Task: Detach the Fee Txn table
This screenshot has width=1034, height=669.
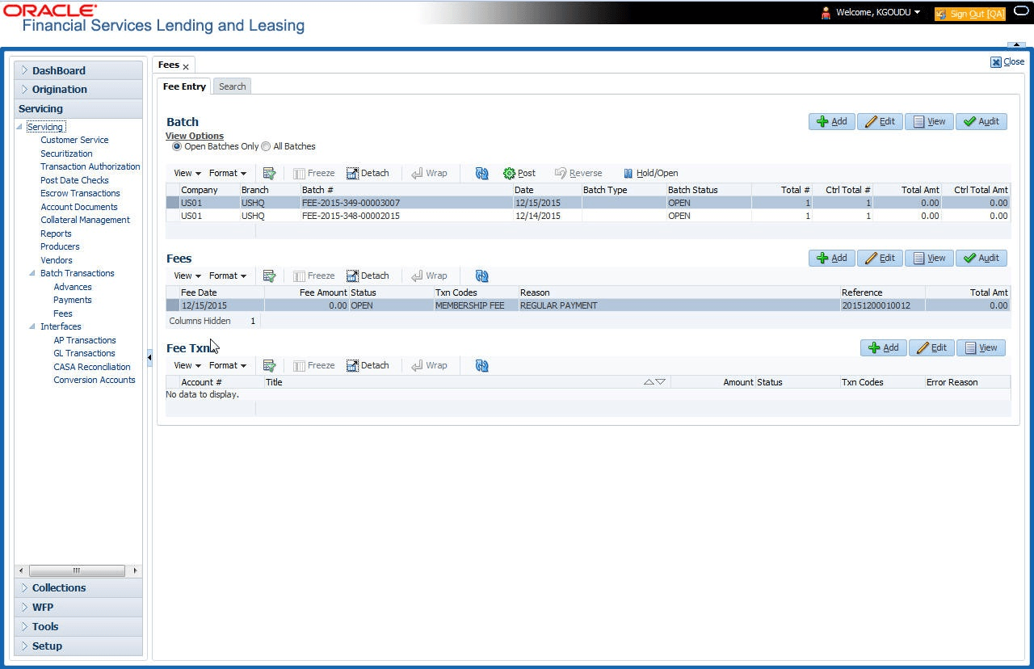Action: [368, 365]
